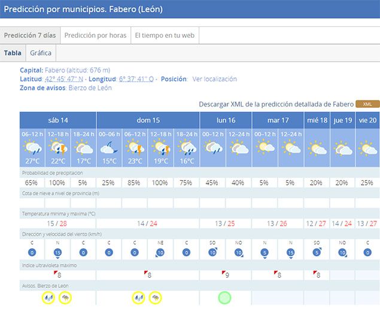Viewport: 380px width, 310px height.
Task: Click Sunday 00–06 h night cloud icon
Action: pyautogui.click(x=109, y=147)
